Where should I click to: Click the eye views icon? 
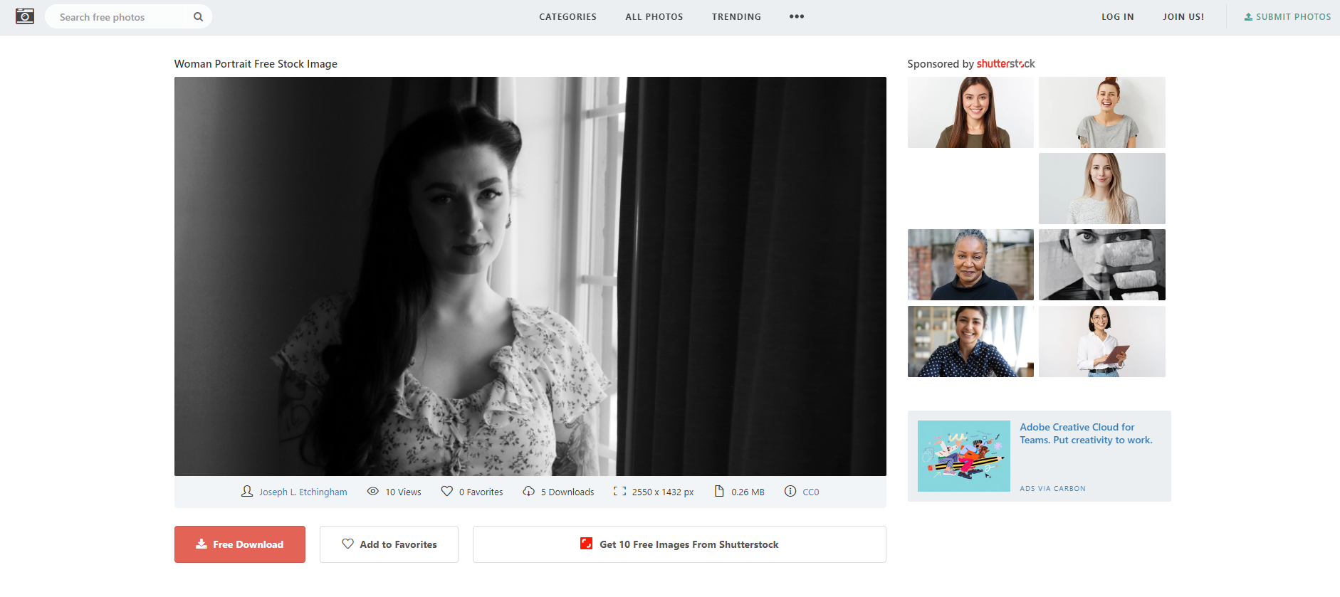click(x=372, y=491)
